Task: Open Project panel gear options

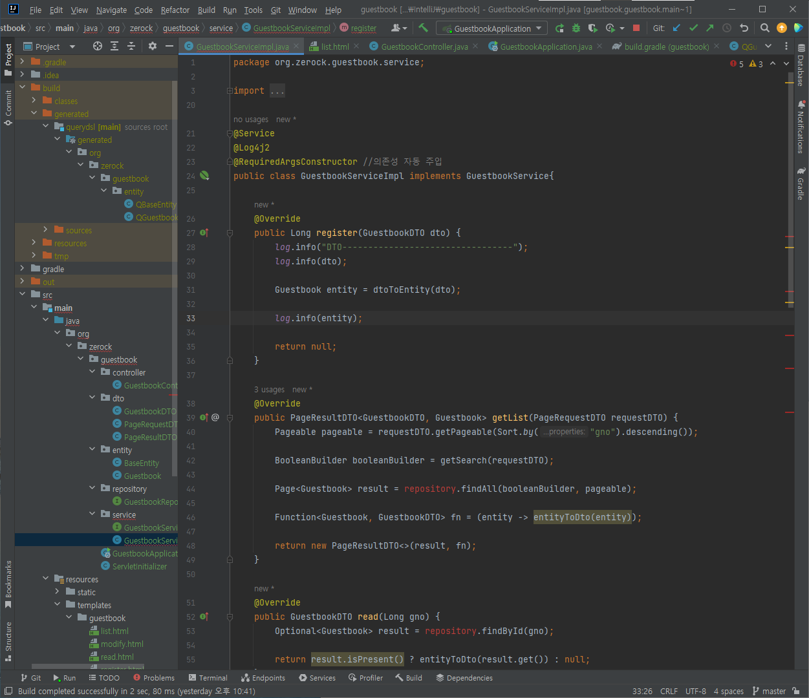Action: click(x=153, y=46)
